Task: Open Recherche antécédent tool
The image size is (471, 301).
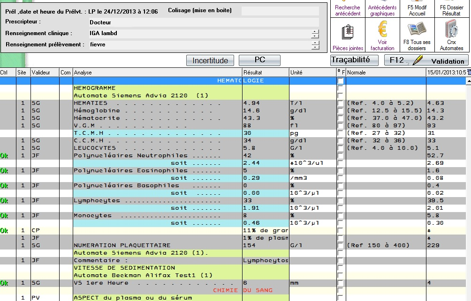Action: pyautogui.click(x=348, y=9)
